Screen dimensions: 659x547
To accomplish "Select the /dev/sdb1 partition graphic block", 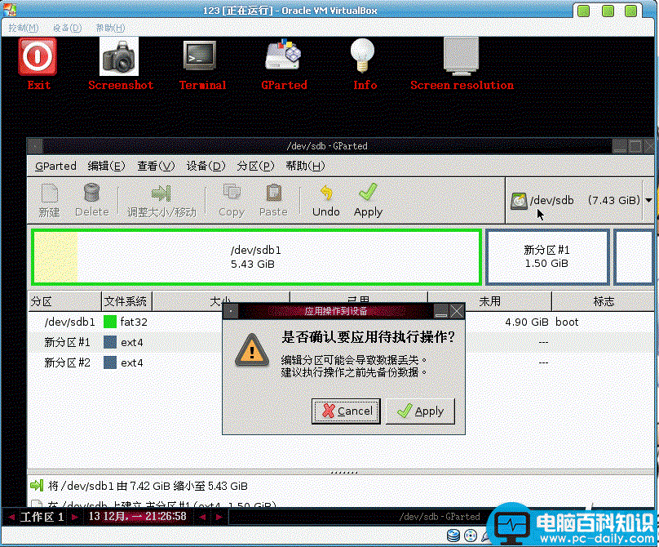I will click(x=255, y=256).
